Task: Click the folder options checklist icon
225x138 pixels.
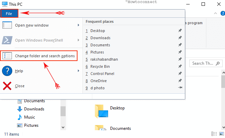Action: [x=7, y=56]
